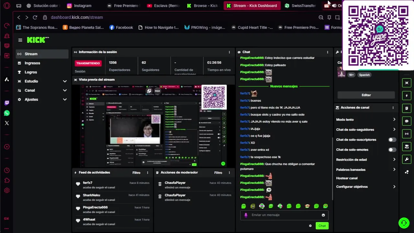Select Ingresos in the left sidebar
The width and height of the screenshot is (414, 233).
(x=42, y=63)
